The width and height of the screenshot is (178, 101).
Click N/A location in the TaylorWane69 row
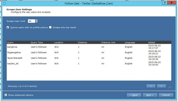tap(56, 58)
